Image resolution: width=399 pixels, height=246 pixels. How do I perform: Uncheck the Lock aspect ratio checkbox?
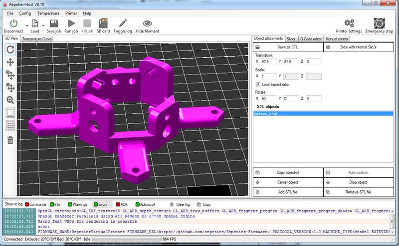pyautogui.click(x=257, y=84)
